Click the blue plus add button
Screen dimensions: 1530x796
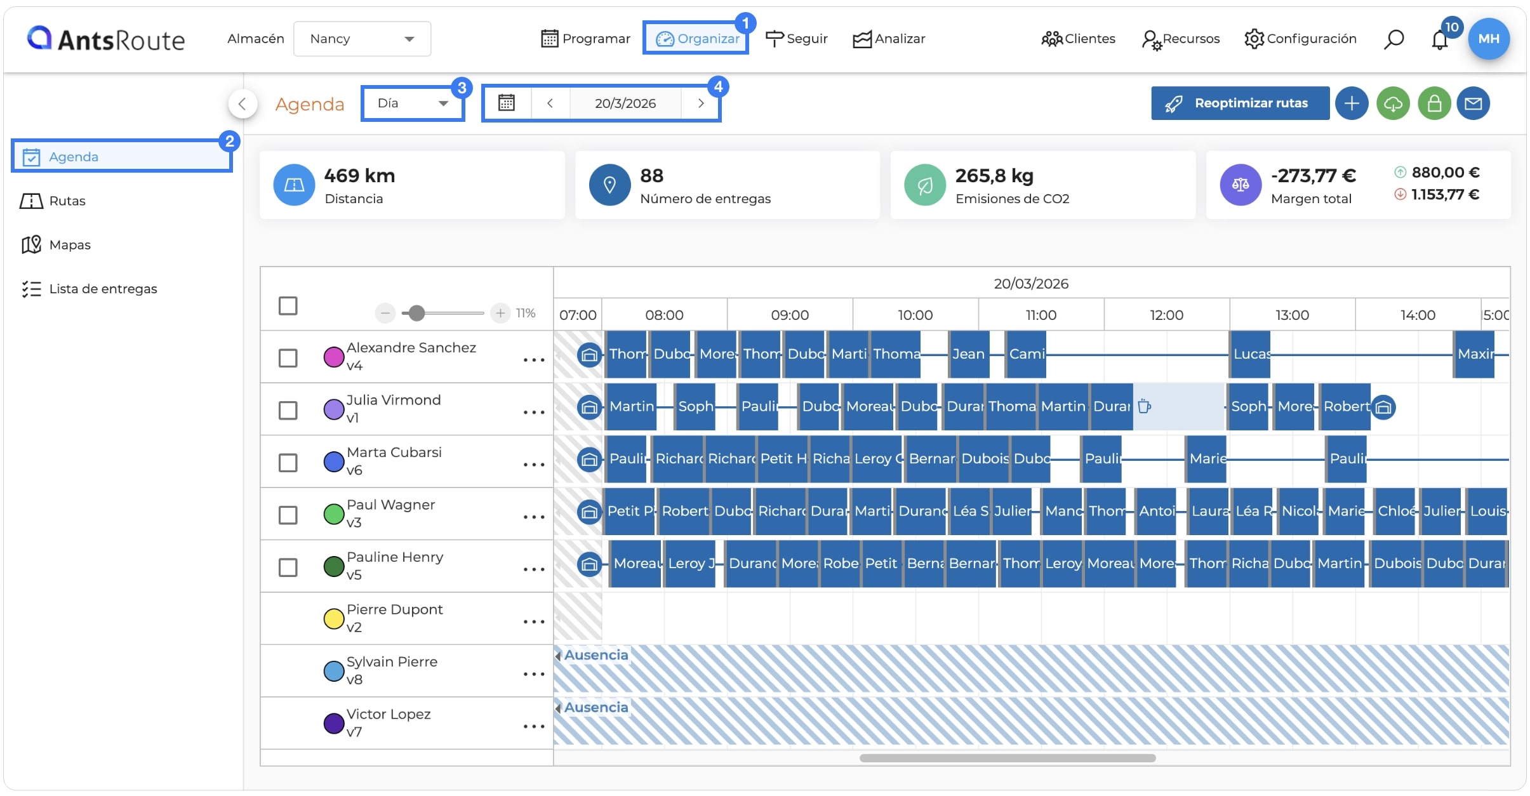tap(1352, 103)
